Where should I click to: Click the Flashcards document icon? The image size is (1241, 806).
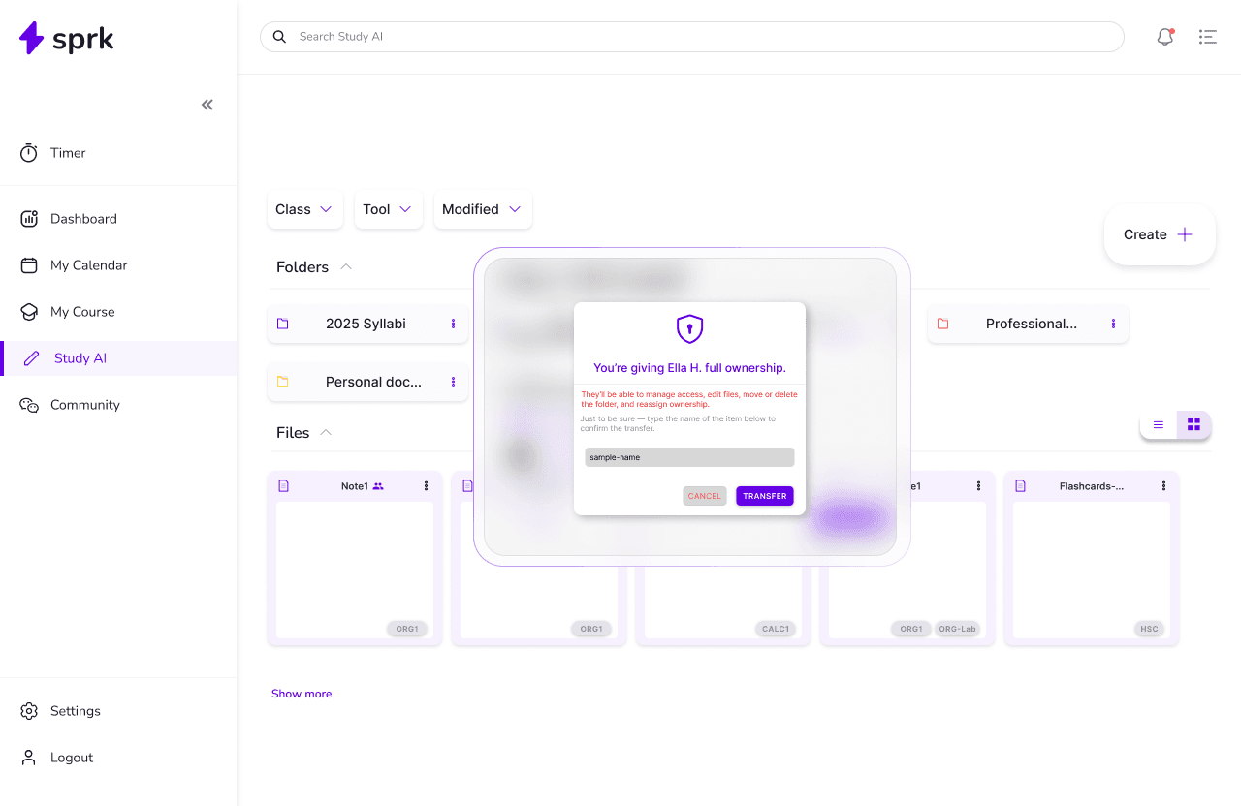click(x=1021, y=486)
